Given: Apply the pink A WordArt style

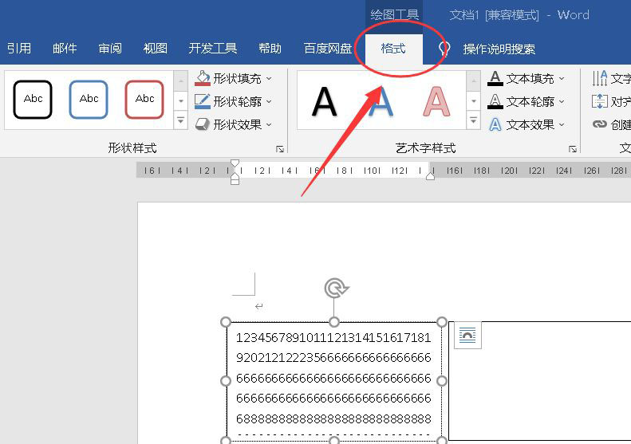Looking at the screenshot, I should click(436, 101).
